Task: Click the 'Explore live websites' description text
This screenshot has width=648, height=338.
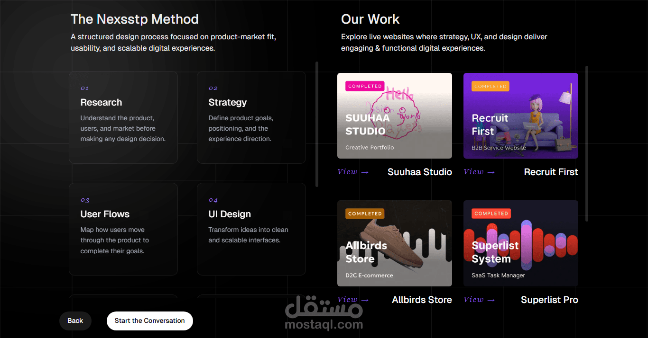Action: [444, 42]
